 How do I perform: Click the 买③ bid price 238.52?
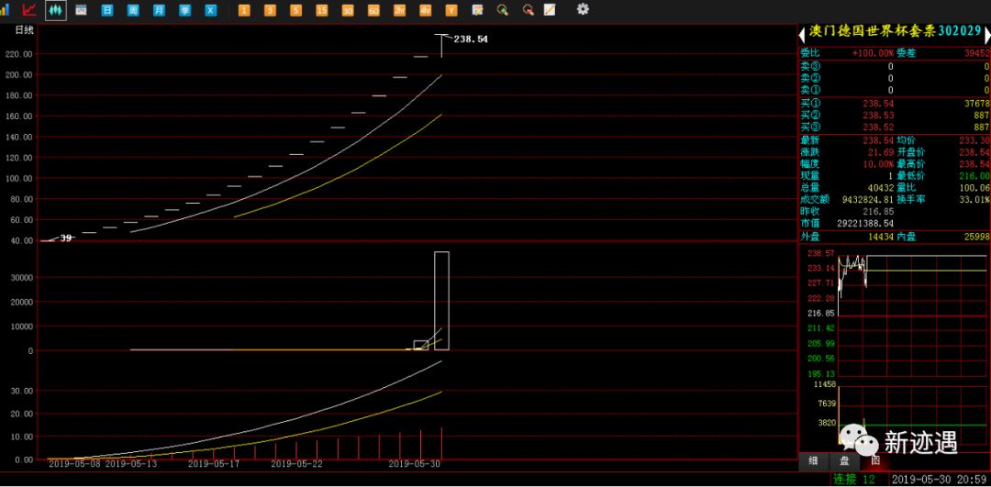coord(878,127)
